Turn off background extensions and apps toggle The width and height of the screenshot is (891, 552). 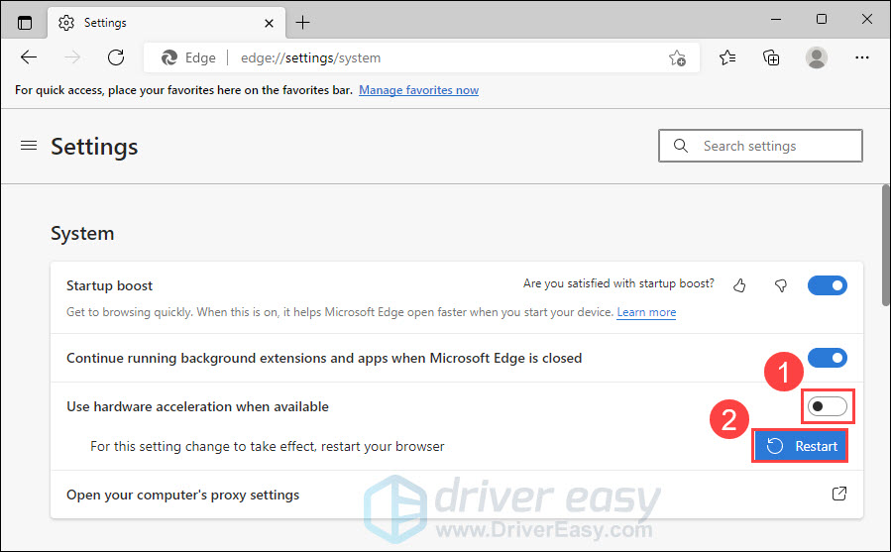(827, 358)
